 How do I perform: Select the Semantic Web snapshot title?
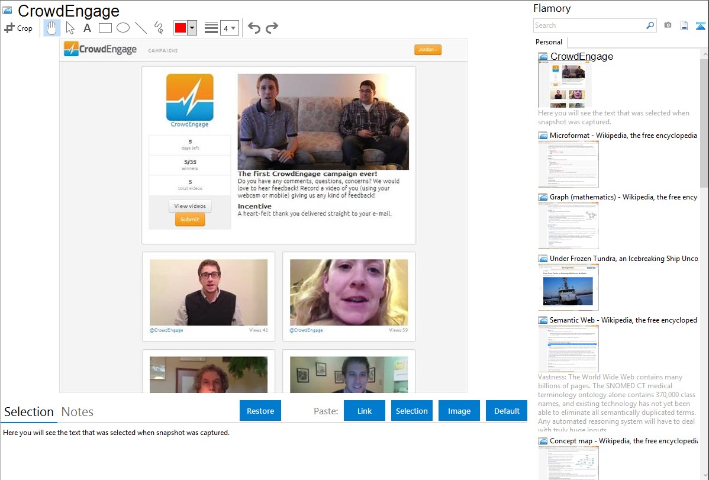pos(623,320)
